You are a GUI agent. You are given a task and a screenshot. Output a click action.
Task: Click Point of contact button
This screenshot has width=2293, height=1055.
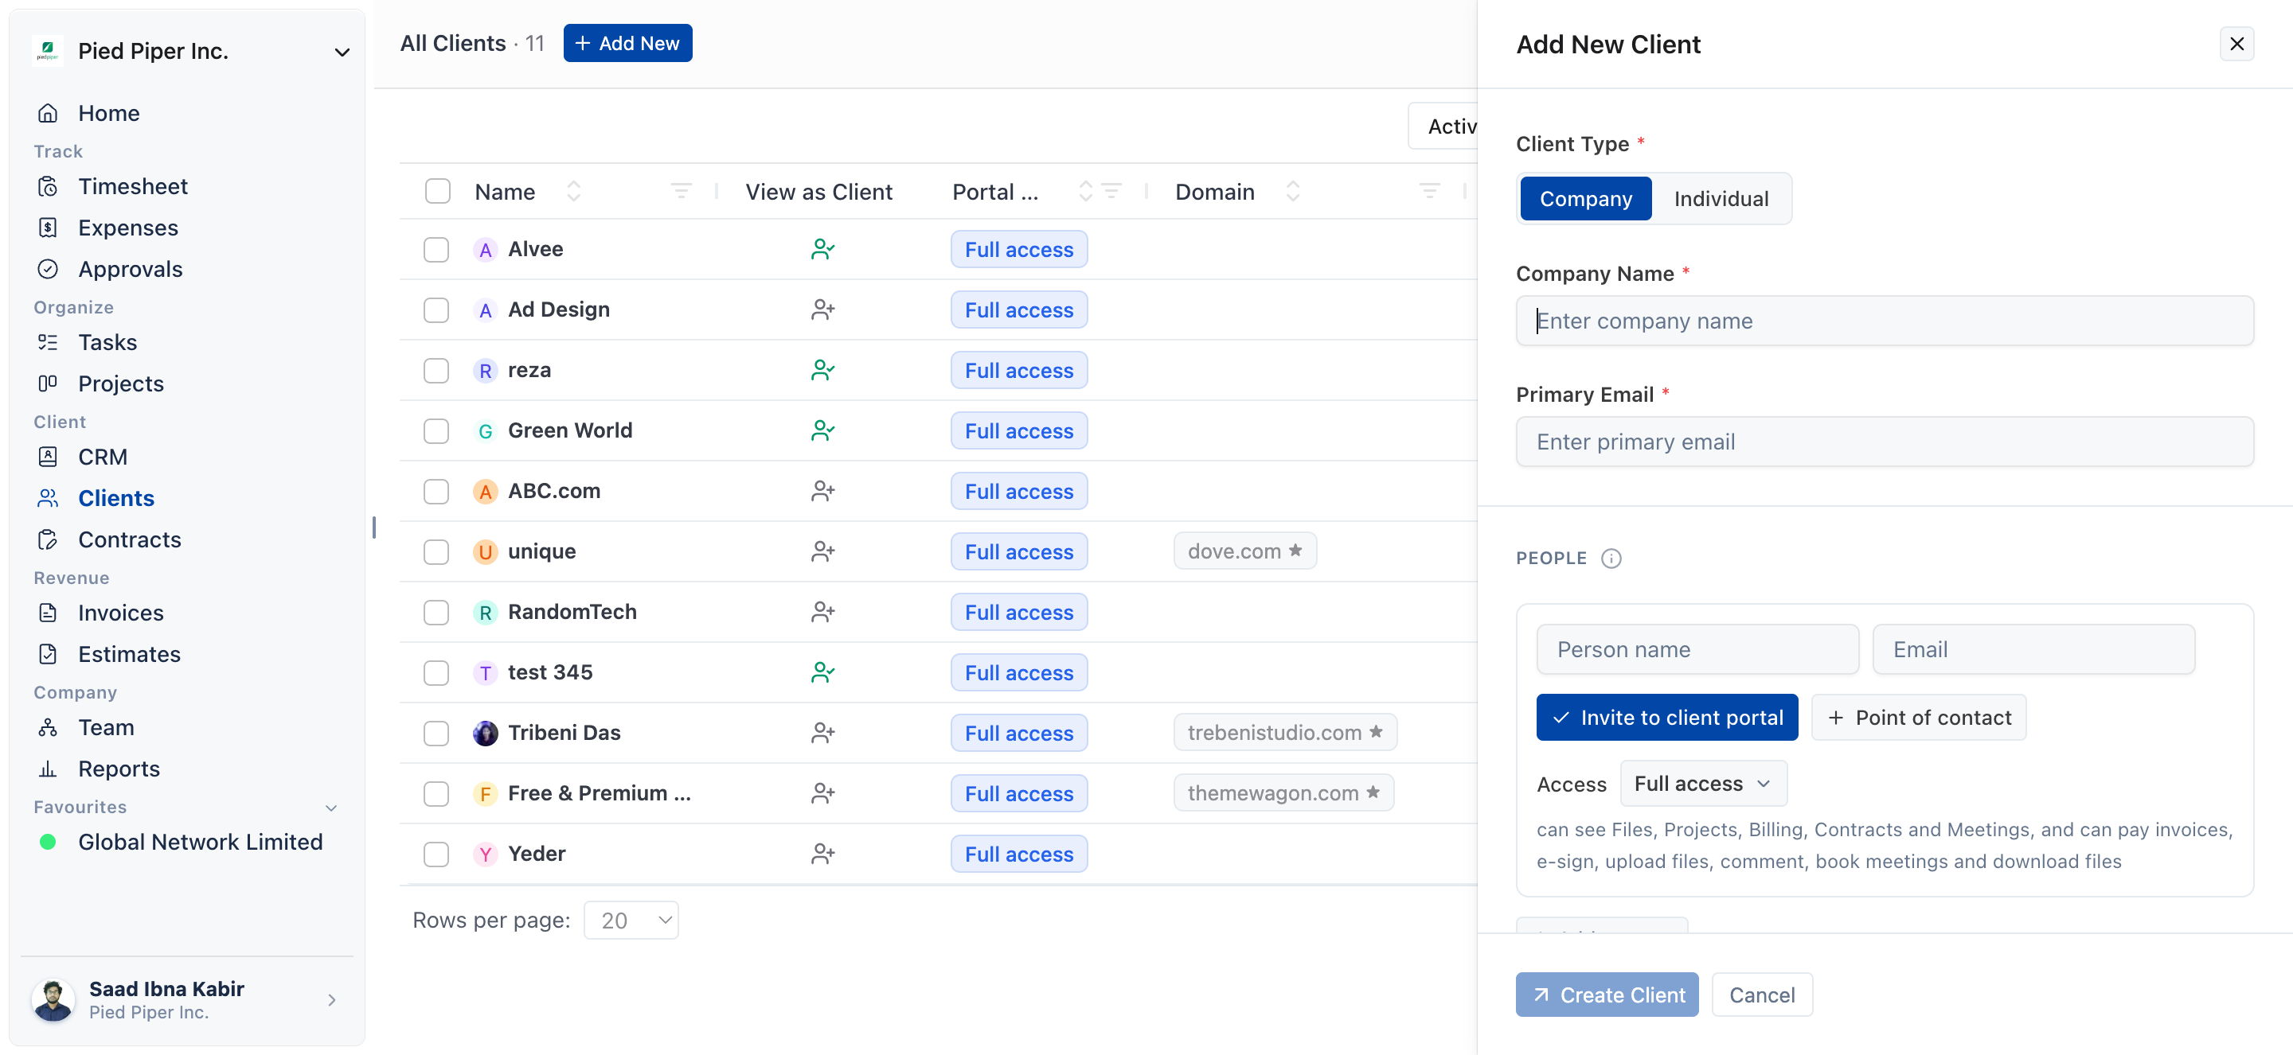[1919, 718]
